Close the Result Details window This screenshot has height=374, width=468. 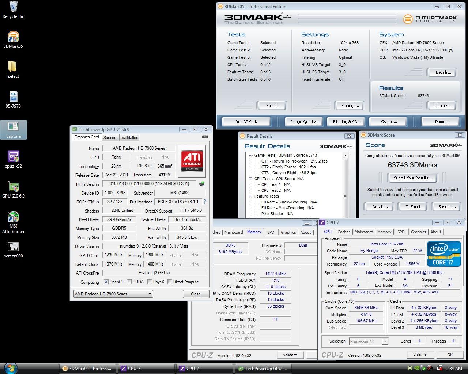click(350, 136)
